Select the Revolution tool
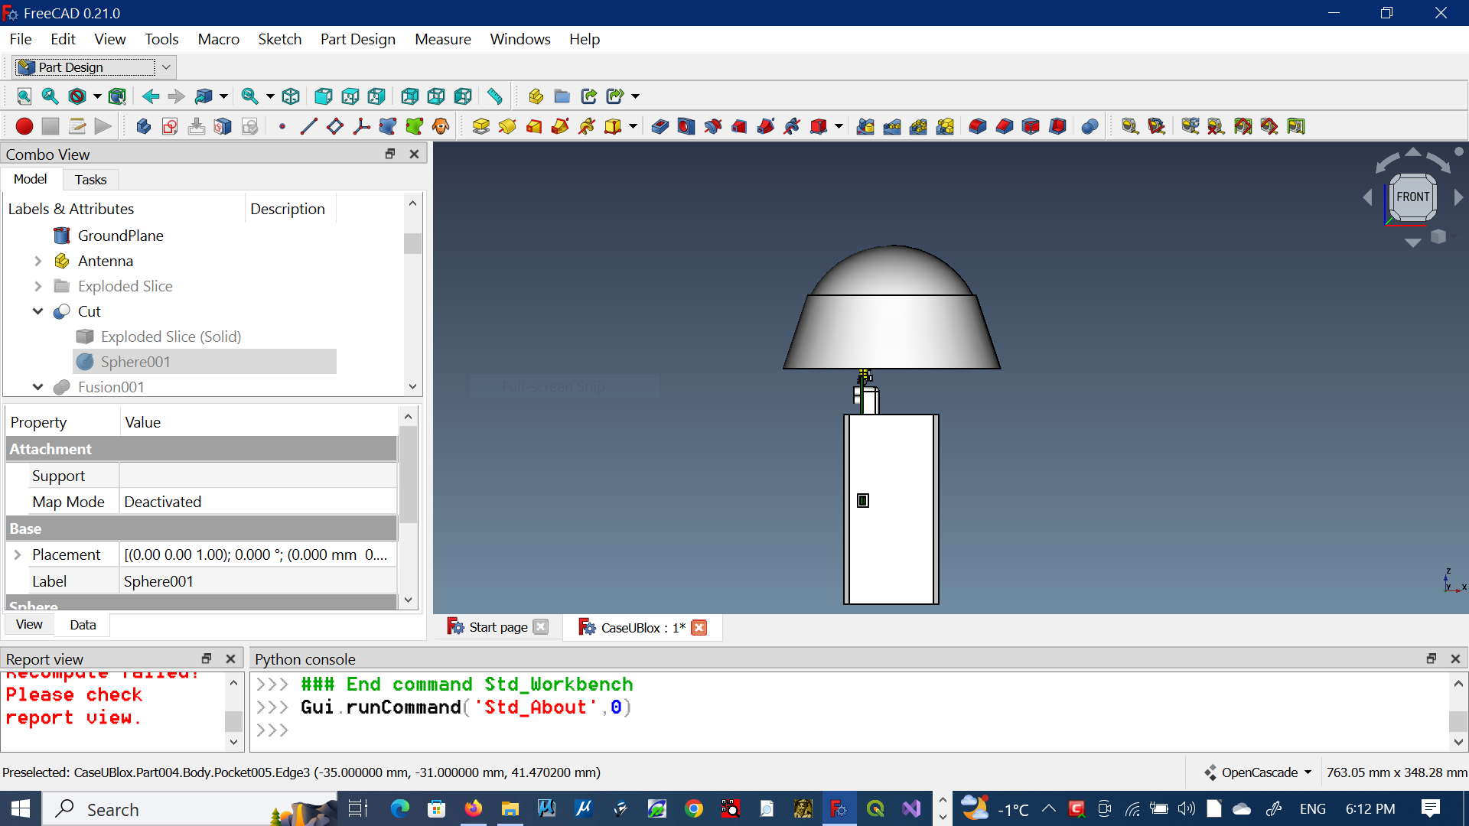This screenshot has height=826, width=1469. click(507, 126)
